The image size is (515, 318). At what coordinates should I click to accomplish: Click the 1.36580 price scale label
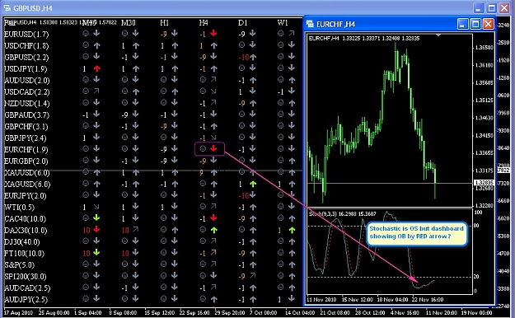point(485,48)
